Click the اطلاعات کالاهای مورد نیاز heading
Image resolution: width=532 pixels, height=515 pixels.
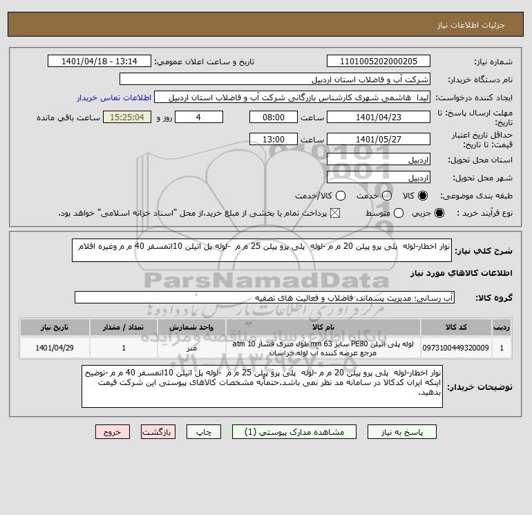pyautogui.click(x=461, y=273)
